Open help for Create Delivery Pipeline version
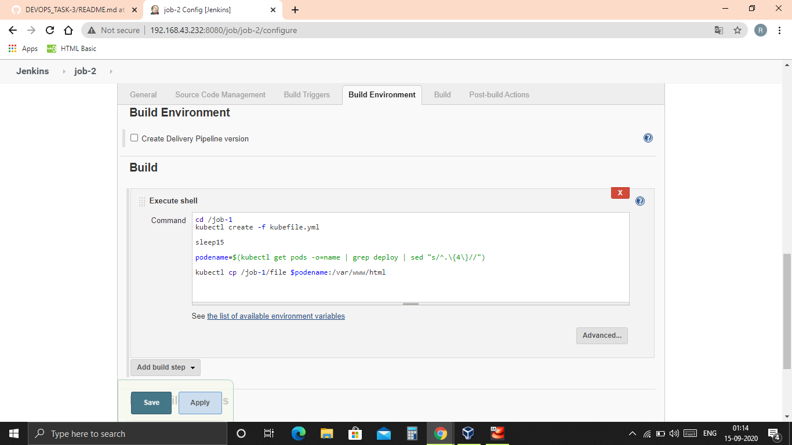The image size is (792, 445). [648, 138]
